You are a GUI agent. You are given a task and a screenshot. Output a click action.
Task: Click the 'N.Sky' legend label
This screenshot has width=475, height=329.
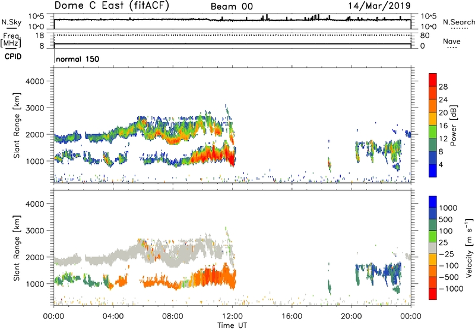(x=11, y=22)
